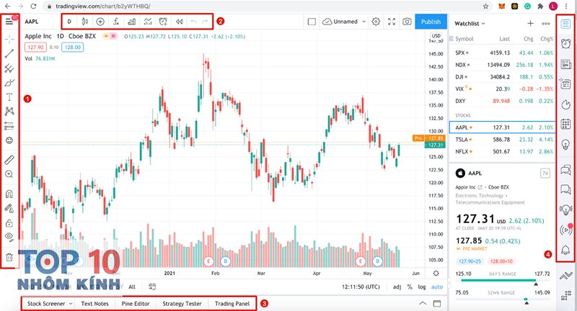Select the zoom in tool
Image resolution: width=577 pixels, height=311 pixels.
point(9,174)
